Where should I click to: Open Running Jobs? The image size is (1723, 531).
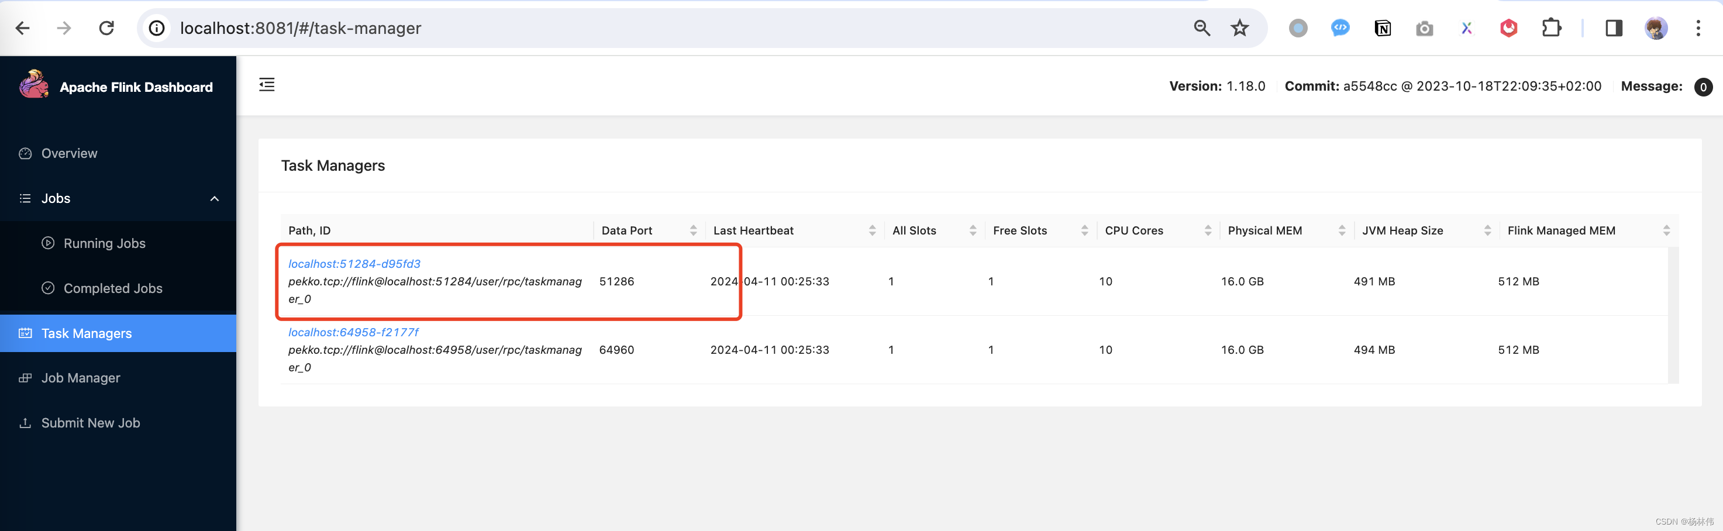118,243
